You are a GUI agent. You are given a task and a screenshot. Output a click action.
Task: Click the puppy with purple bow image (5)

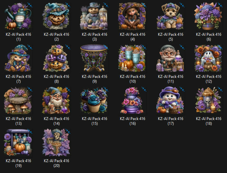tap(170, 16)
